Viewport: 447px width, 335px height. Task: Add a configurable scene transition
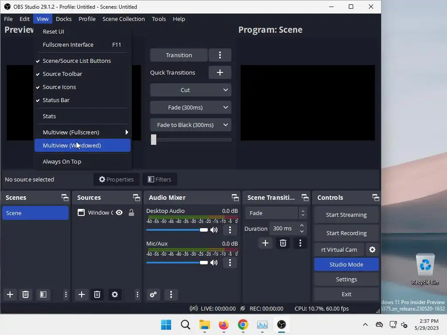click(265, 243)
